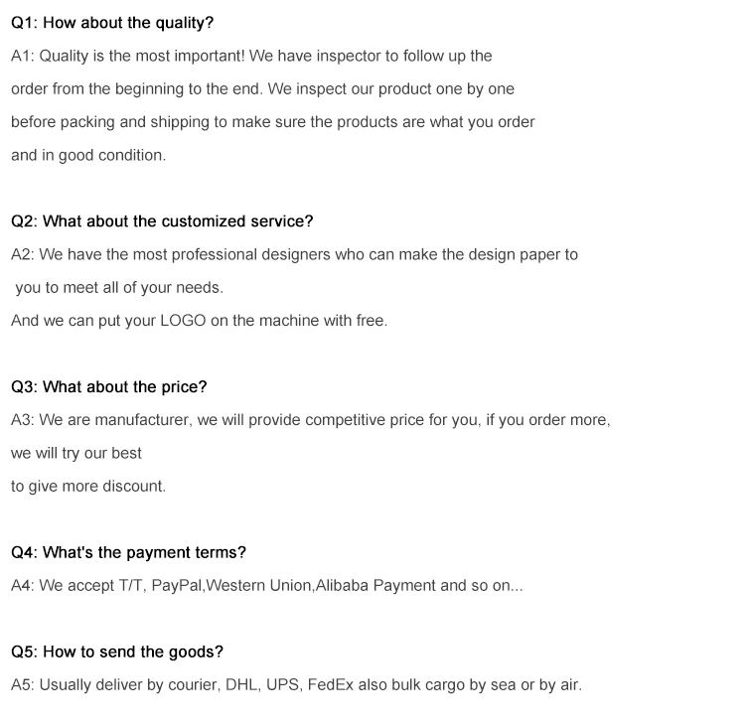The image size is (745, 724).
Task: Select the "Q2: What about the customized service?" heading
Action: pyautogui.click(x=162, y=220)
